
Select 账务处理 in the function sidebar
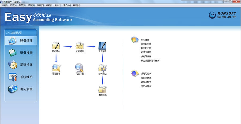21,41
